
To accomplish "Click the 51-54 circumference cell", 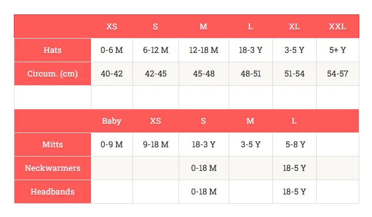I will (294, 74).
